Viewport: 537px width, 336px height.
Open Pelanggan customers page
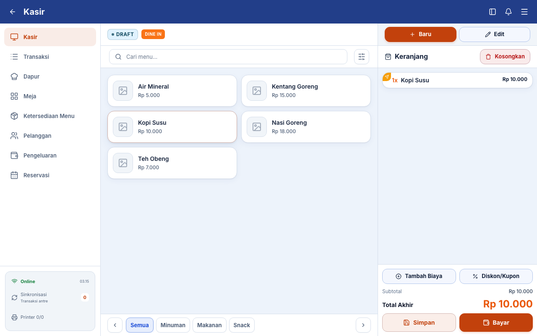click(x=50, y=136)
